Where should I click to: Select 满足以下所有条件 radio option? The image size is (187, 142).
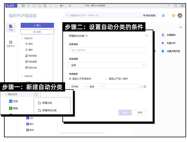[70, 79]
